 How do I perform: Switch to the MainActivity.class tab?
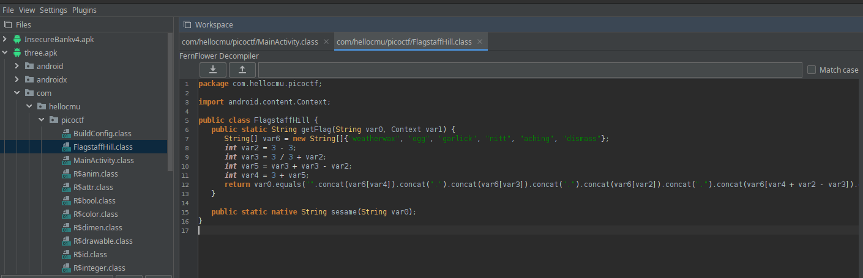pyautogui.click(x=250, y=42)
